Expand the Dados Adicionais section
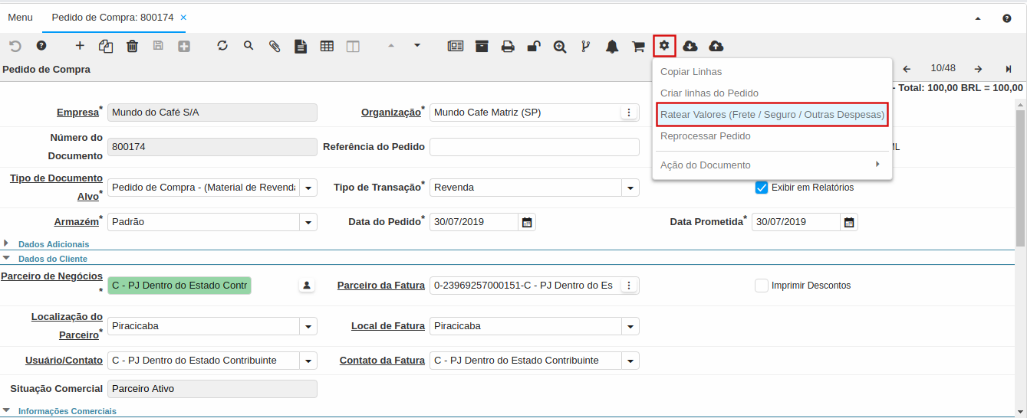This screenshot has height=418, width=1027. [x=53, y=244]
